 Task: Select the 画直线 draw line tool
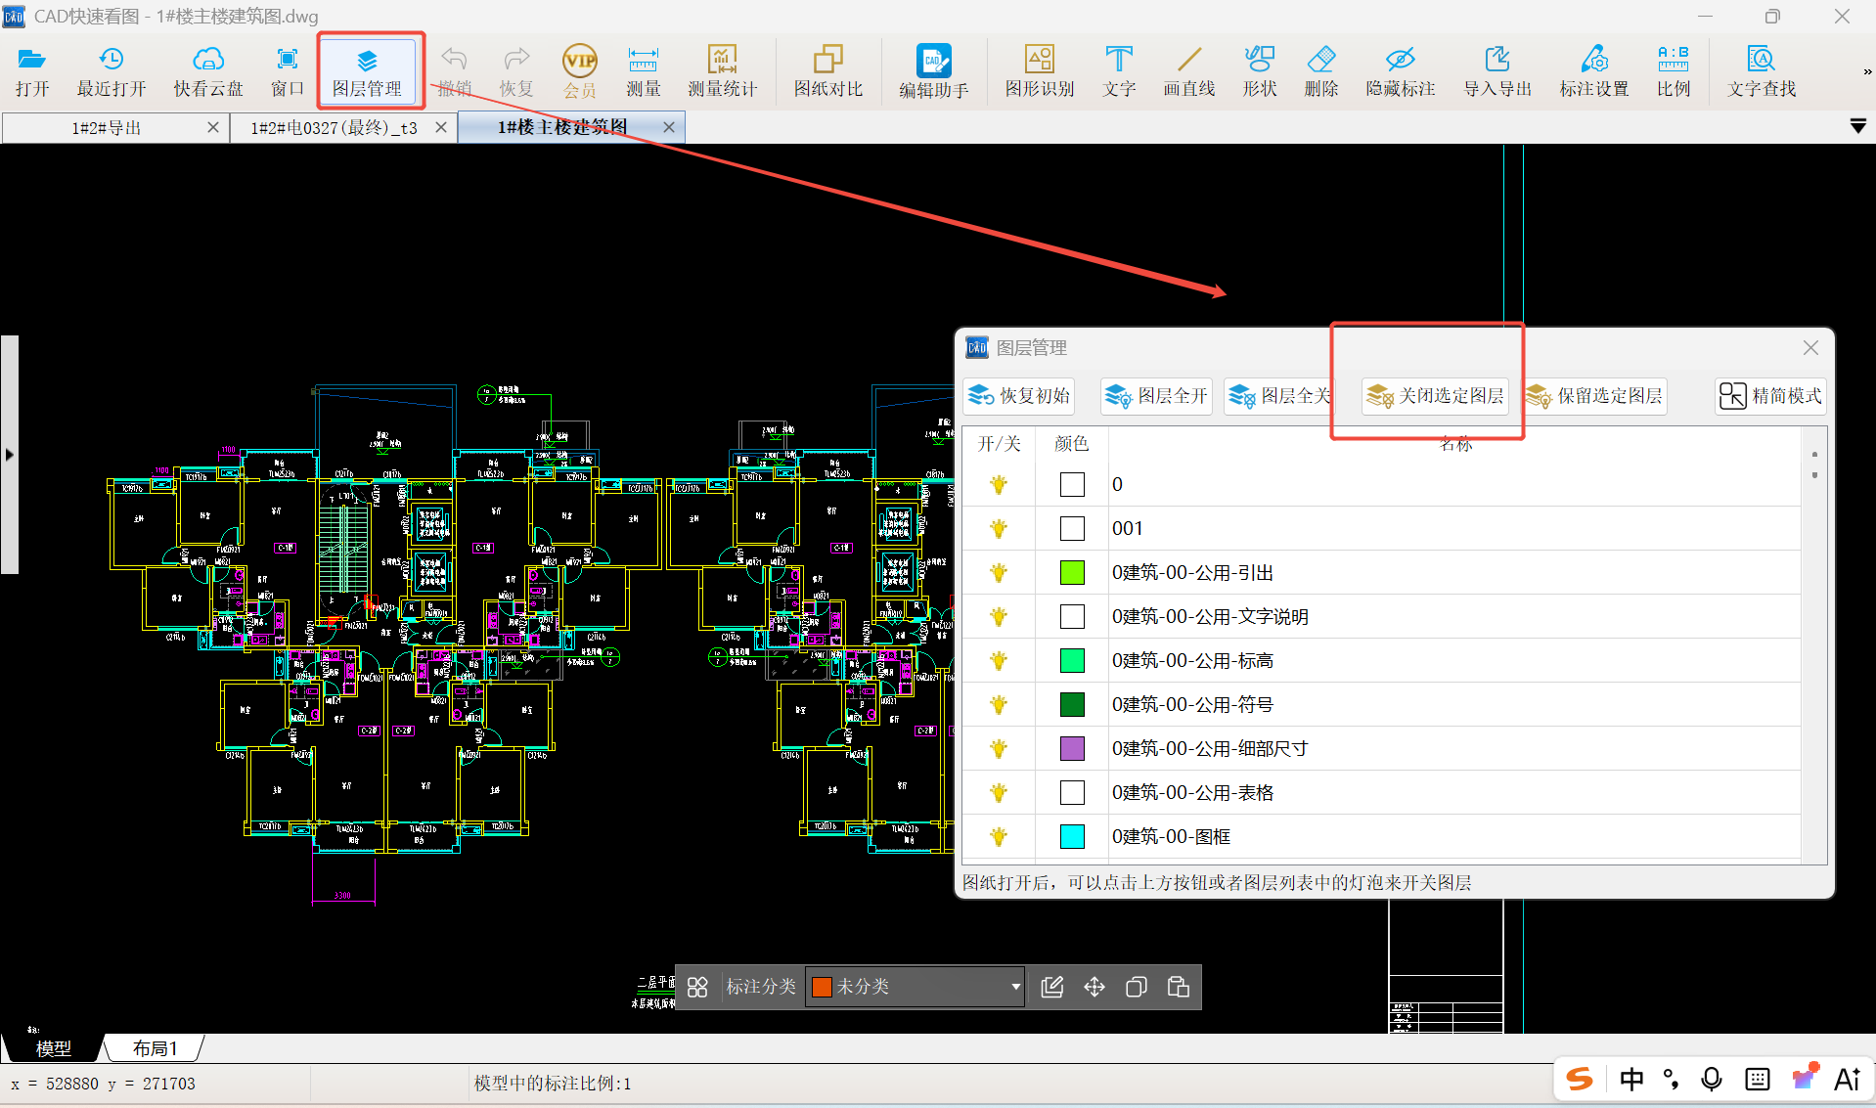(1188, 71)
